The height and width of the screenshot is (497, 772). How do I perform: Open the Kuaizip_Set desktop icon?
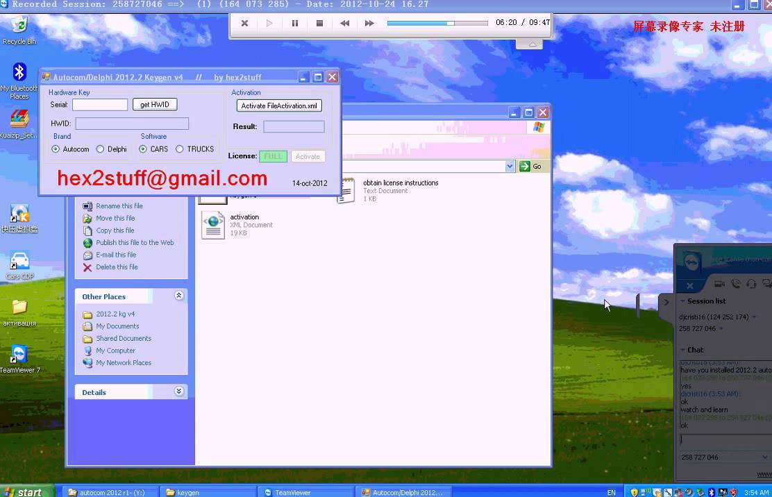[19, 124]
